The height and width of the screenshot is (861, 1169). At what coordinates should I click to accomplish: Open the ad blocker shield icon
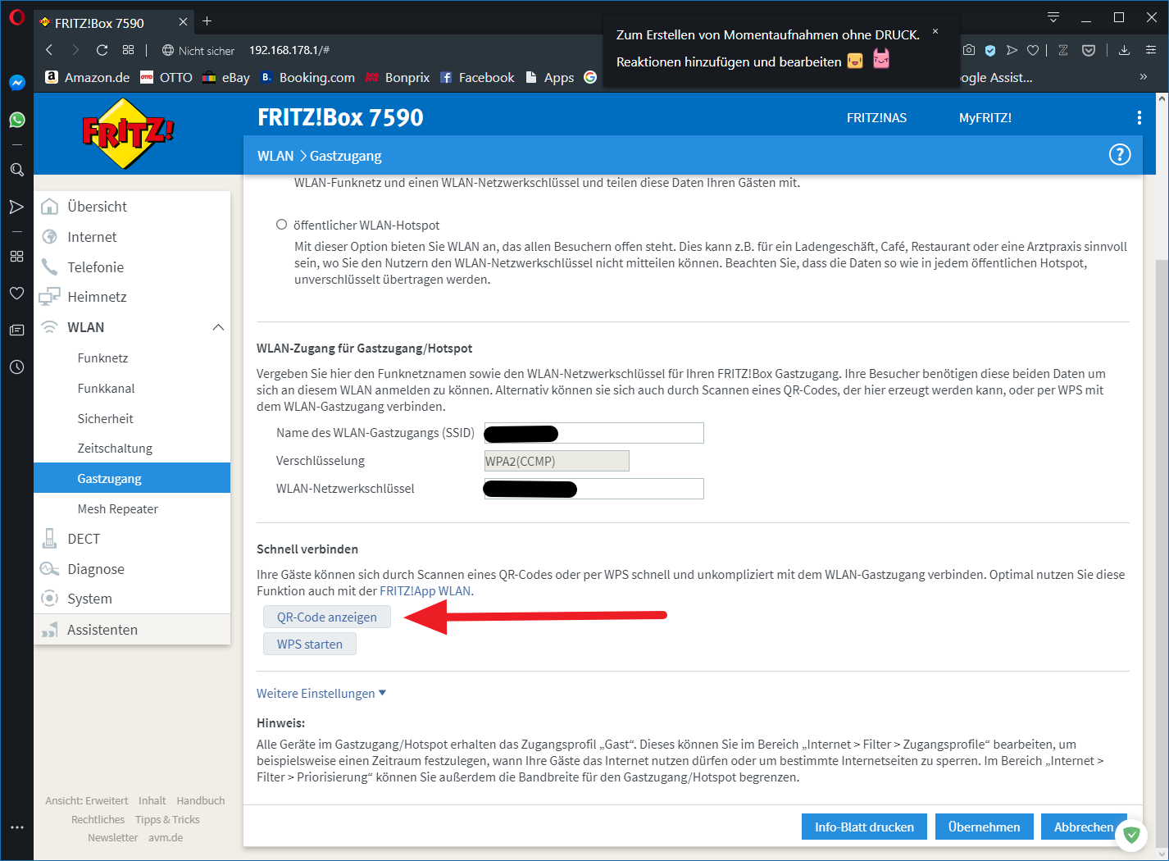click(990, 50)
